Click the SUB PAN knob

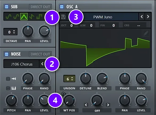click(x=28, y=31)
